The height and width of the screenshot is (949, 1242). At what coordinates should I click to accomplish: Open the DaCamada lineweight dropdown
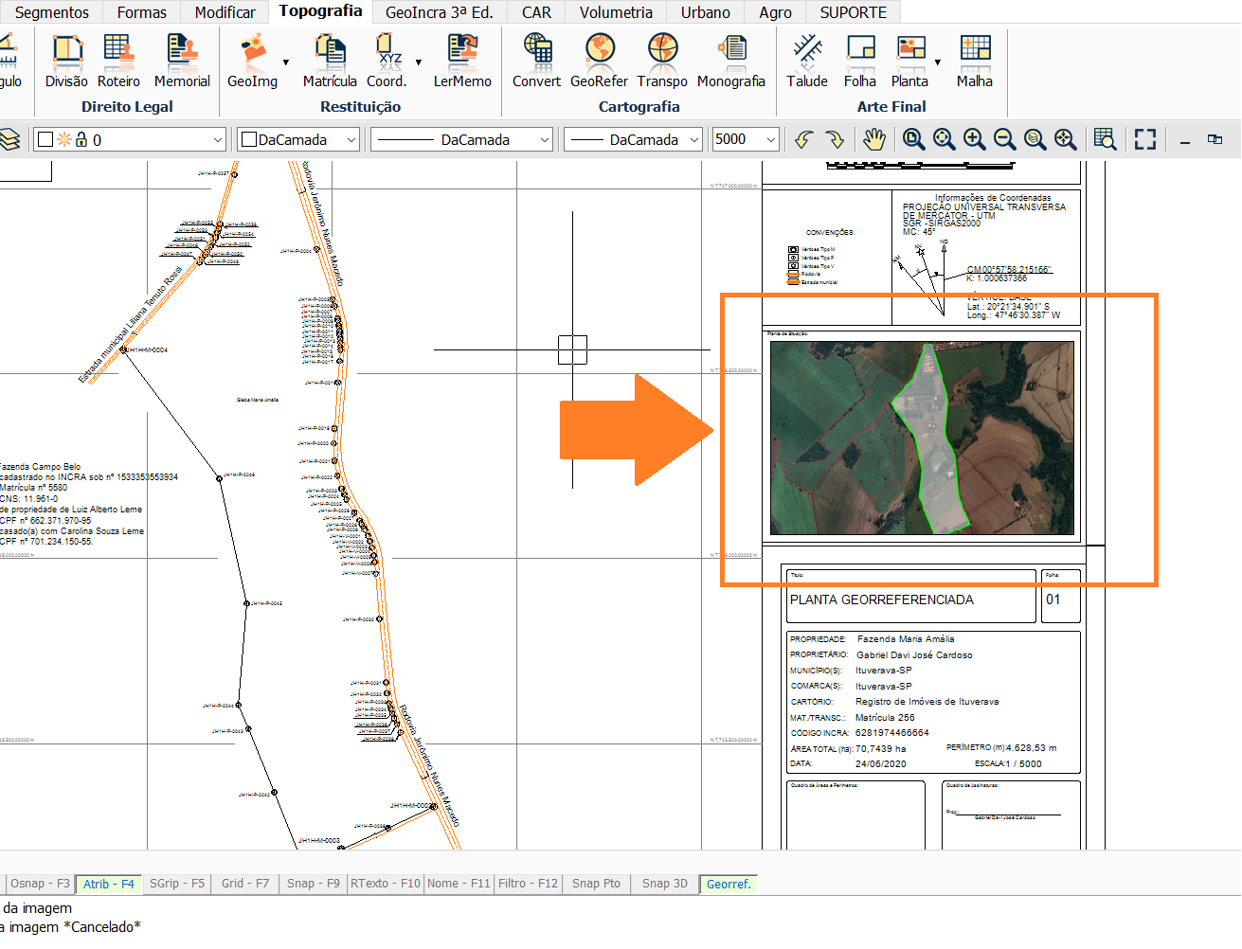pyautogui.click(x=634, y=139)
